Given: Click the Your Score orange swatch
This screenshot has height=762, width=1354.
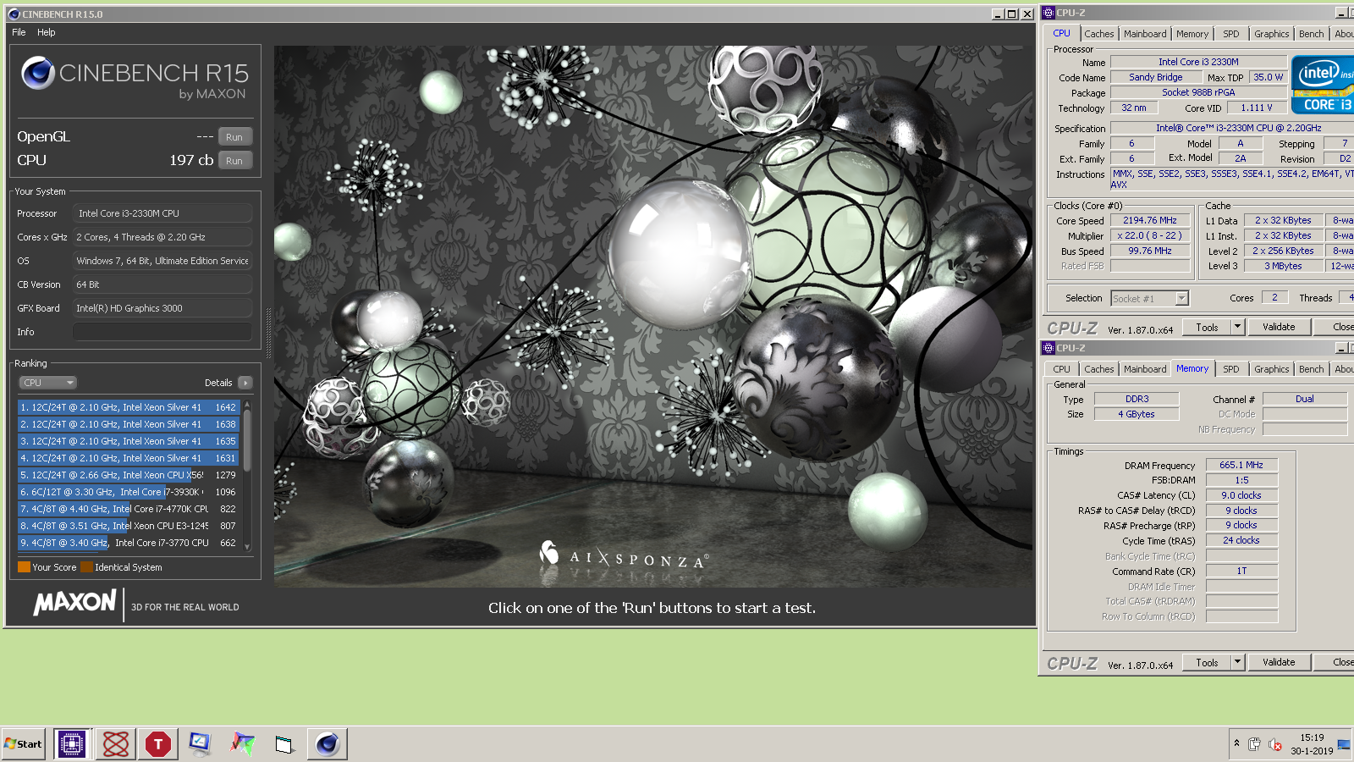Looking at the screenshot, I should coord(24,567).
